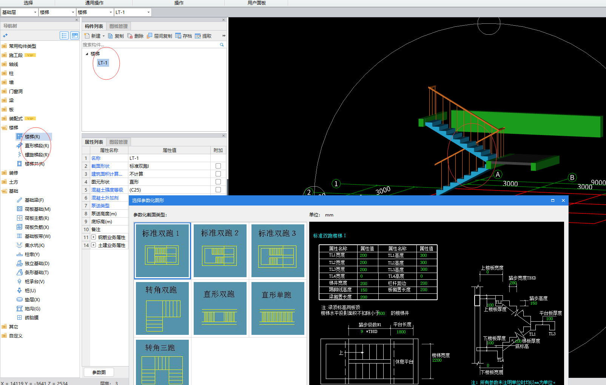Image resolution: width=606 pixels, height=385 pixels.
Task: Select 独立基础(D) item
Action: coord(37,263)
